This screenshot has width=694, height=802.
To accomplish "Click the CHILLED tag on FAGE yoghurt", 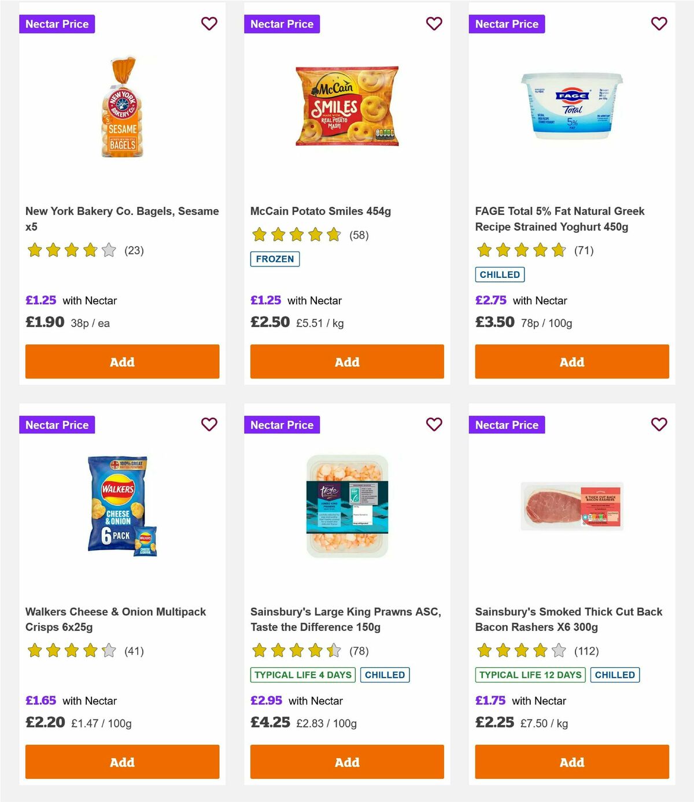I will pyautogui.click(x=500, y=274).
